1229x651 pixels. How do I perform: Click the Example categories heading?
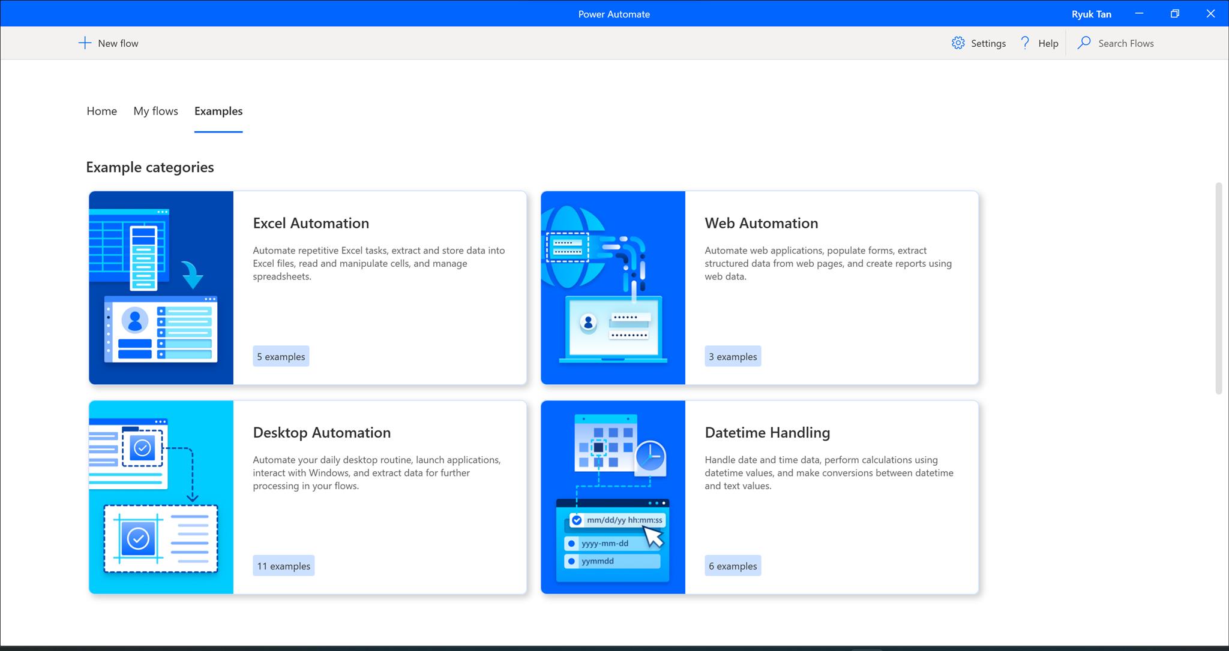tap(150, 167)
